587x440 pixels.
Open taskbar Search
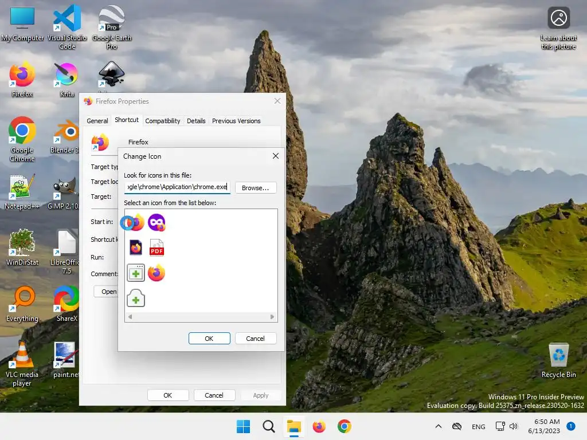pos(268,426)
